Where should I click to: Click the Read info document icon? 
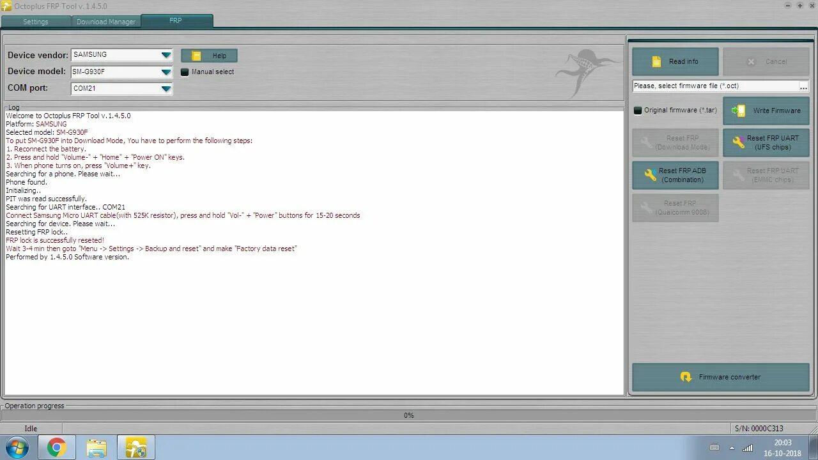pyautogui.click(x=656, y=62)
